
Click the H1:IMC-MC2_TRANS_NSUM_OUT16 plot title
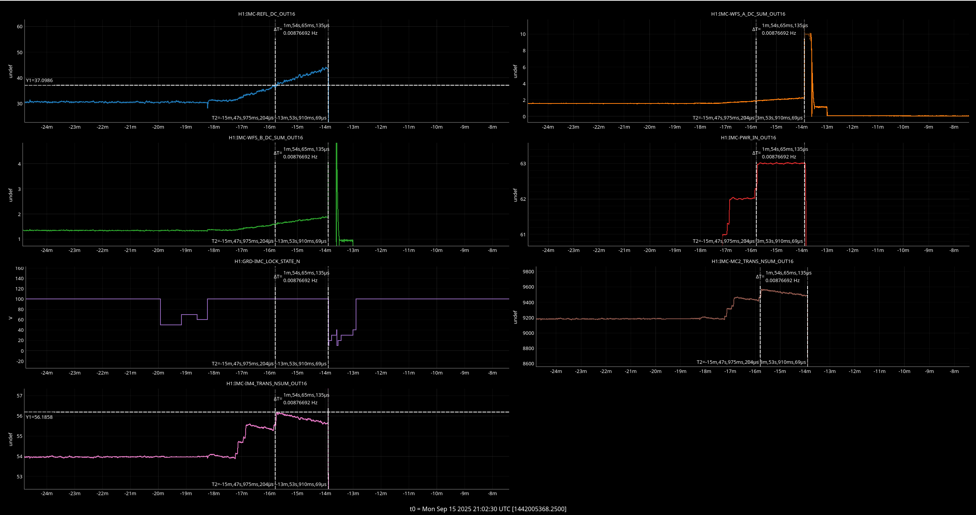pos(752,261)
